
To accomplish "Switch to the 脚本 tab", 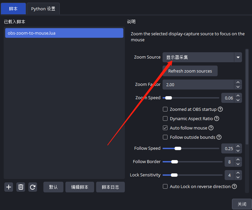I will pos(13,9).
